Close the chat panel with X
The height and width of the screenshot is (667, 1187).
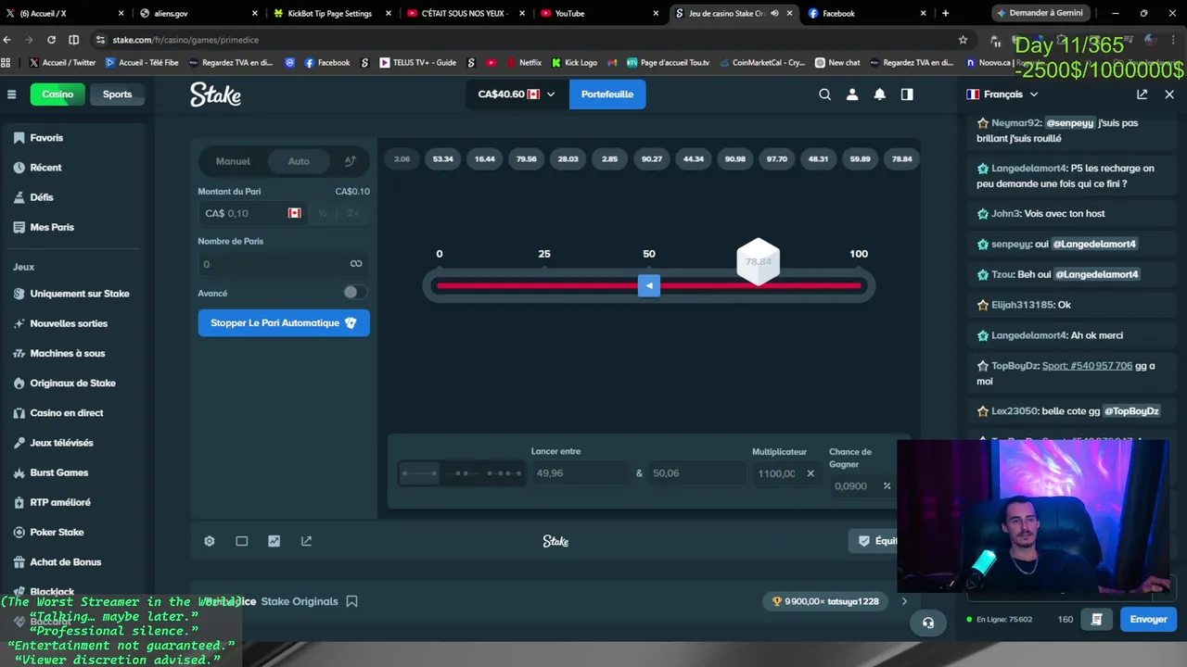coord(1169,94)
